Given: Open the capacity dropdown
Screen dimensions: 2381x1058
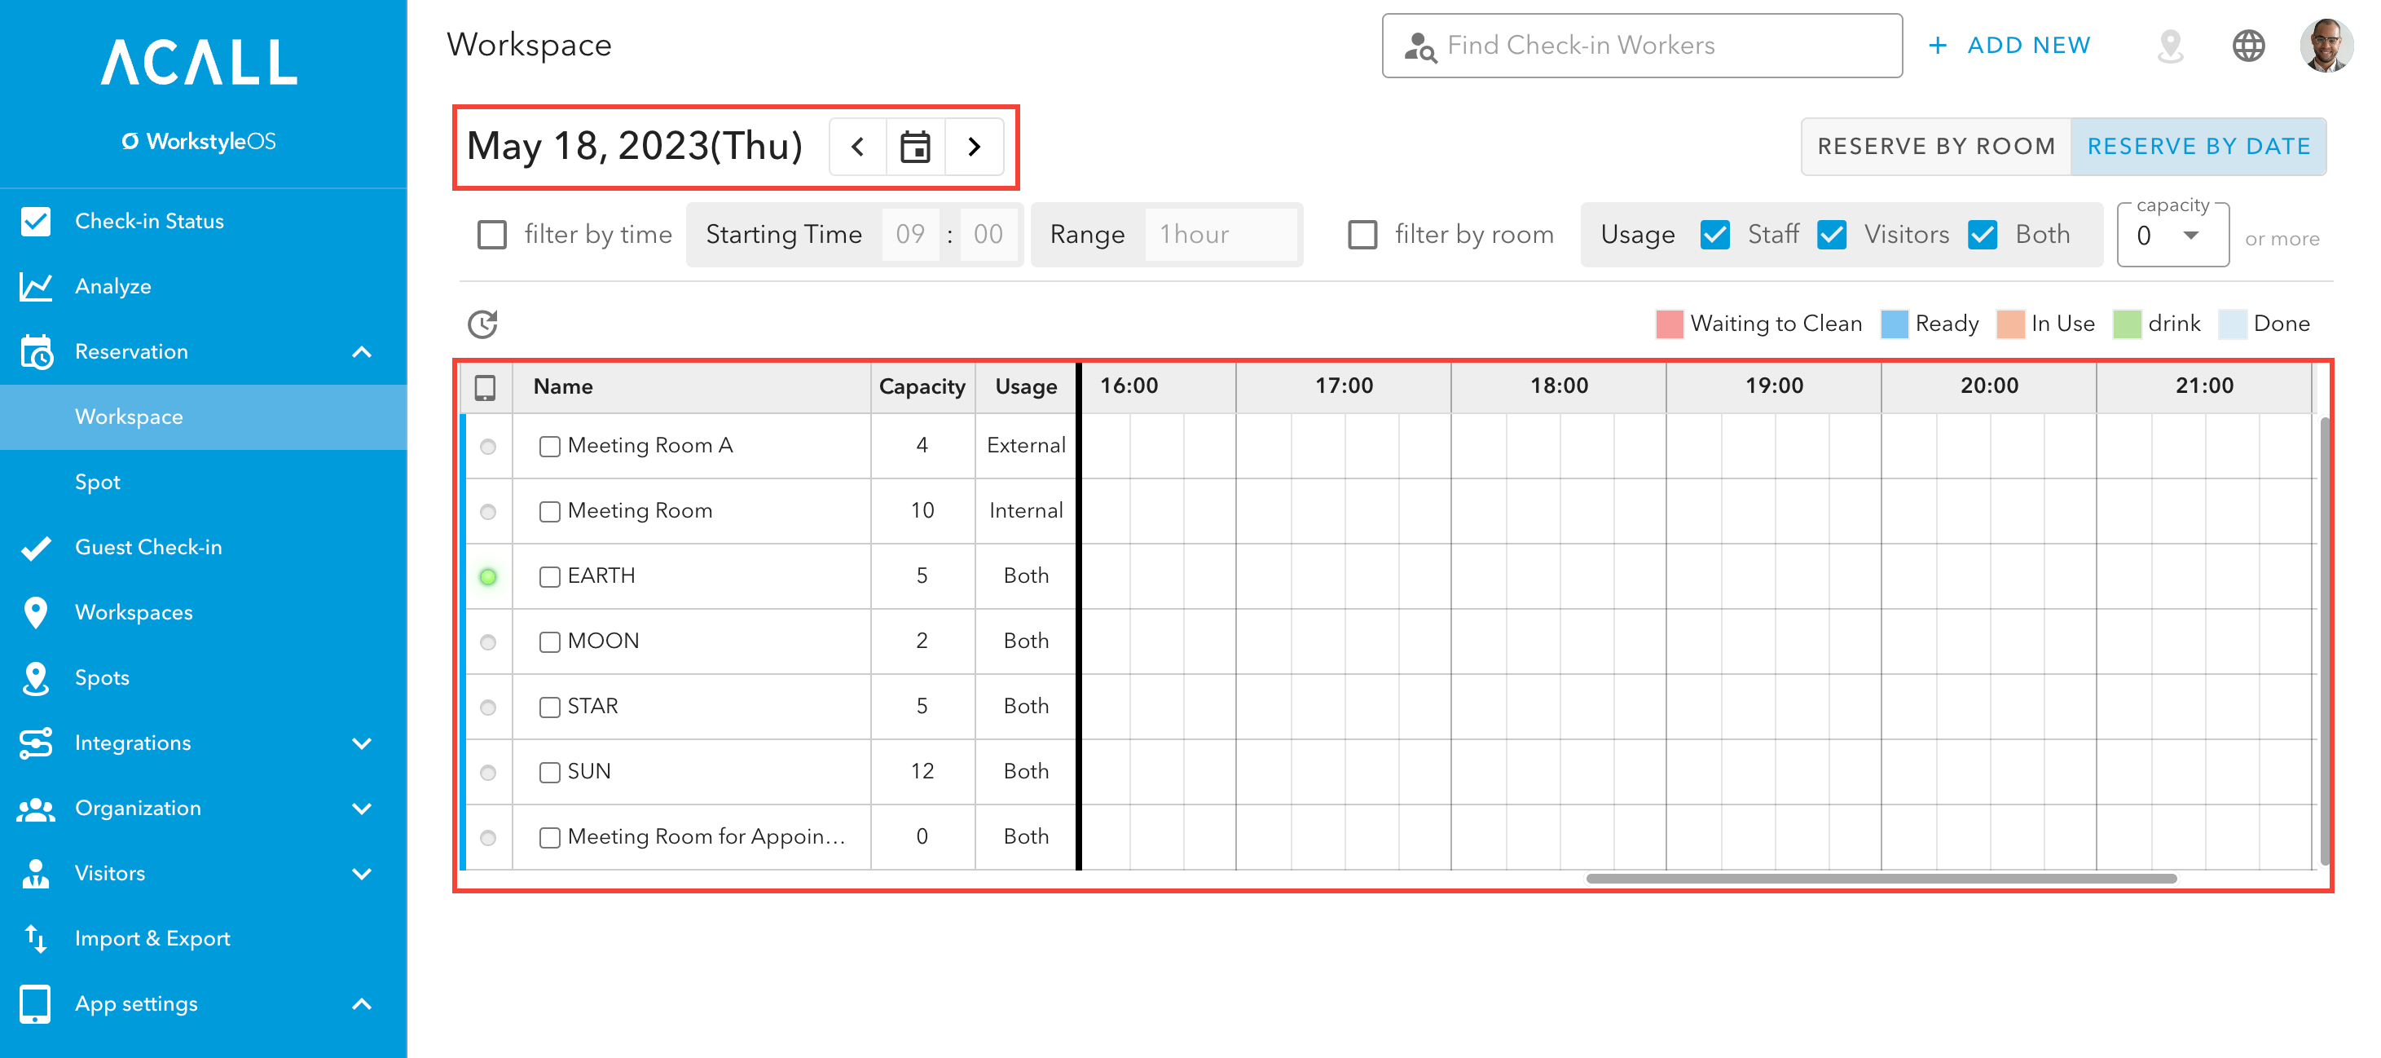Looking at the screenshot, I should pyautogui.click(x=2172, y=236).
